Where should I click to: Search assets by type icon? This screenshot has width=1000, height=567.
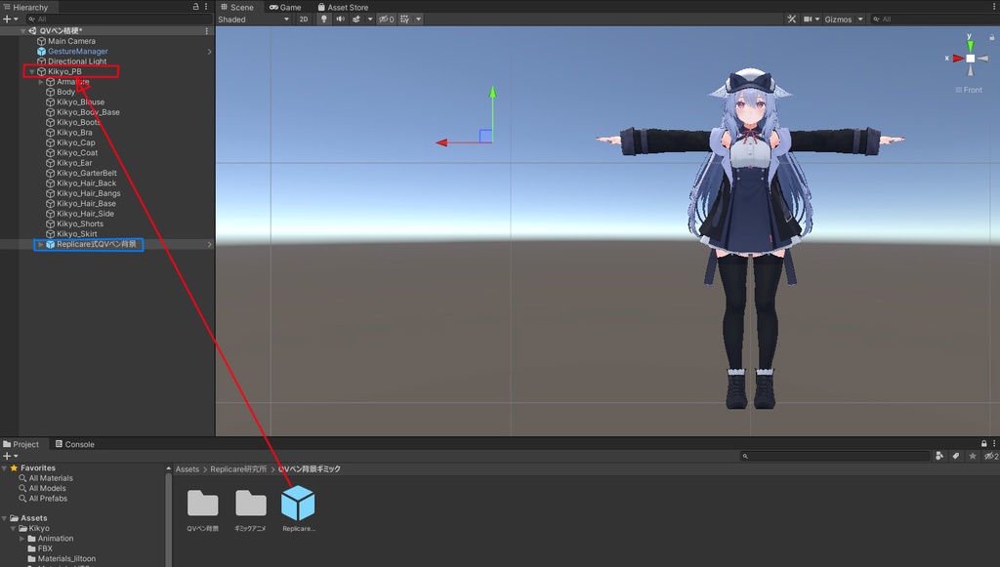[x=938, y=456]
